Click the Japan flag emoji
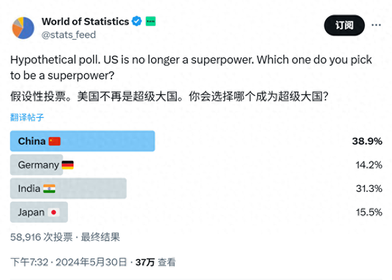392x280 pixels. click(53, 212)
